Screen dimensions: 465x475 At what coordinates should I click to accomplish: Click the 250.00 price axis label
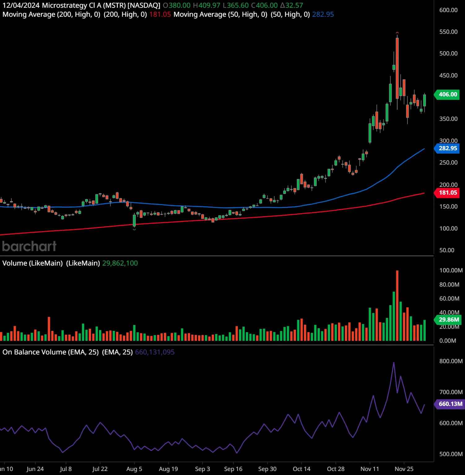[448, 162]
